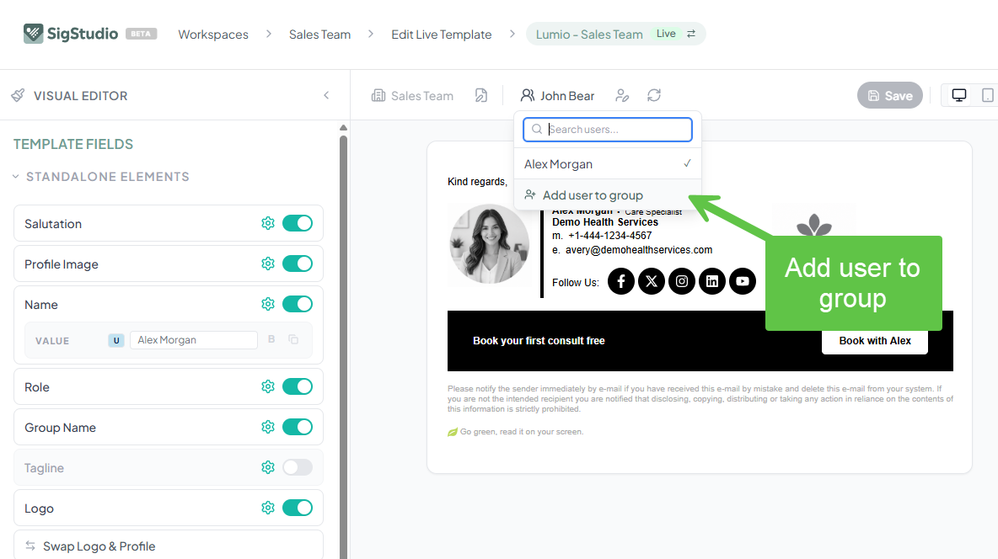Choose Add user to group
The height and width of the screenshot is (559, 998).
608,195
